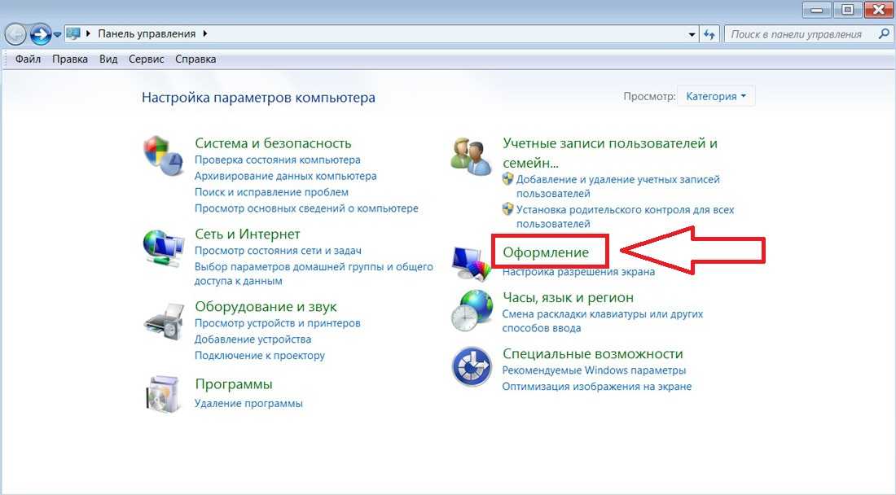Open Часы, язык и регион category

coord(568,297)
